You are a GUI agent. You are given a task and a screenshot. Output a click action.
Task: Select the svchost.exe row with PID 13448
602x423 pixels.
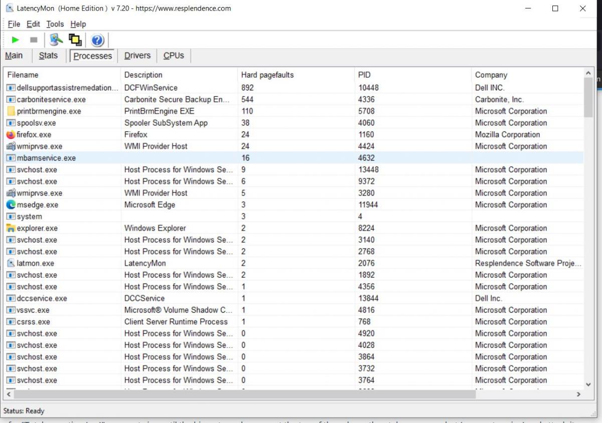point(294,170)
